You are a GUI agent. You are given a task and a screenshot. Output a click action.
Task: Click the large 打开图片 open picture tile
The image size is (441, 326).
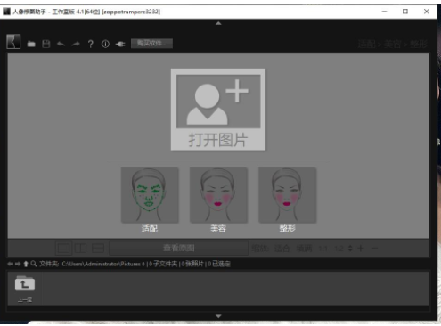(x=218, y=110)
